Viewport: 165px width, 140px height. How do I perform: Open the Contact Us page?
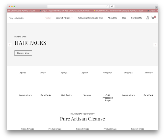tap(136, 18)
